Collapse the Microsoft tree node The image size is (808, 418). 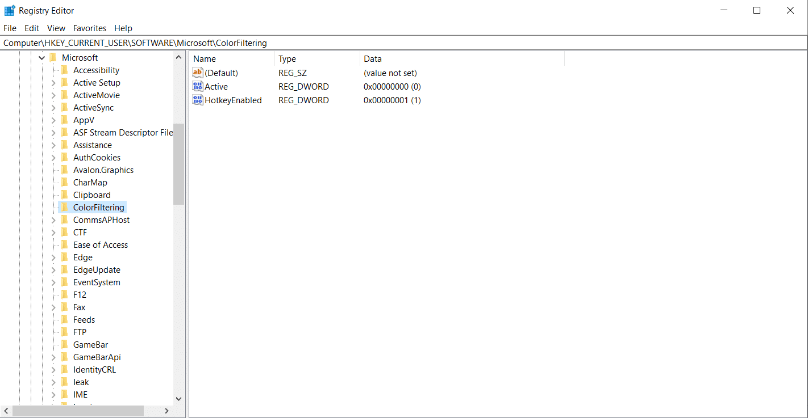coord(42,58)
